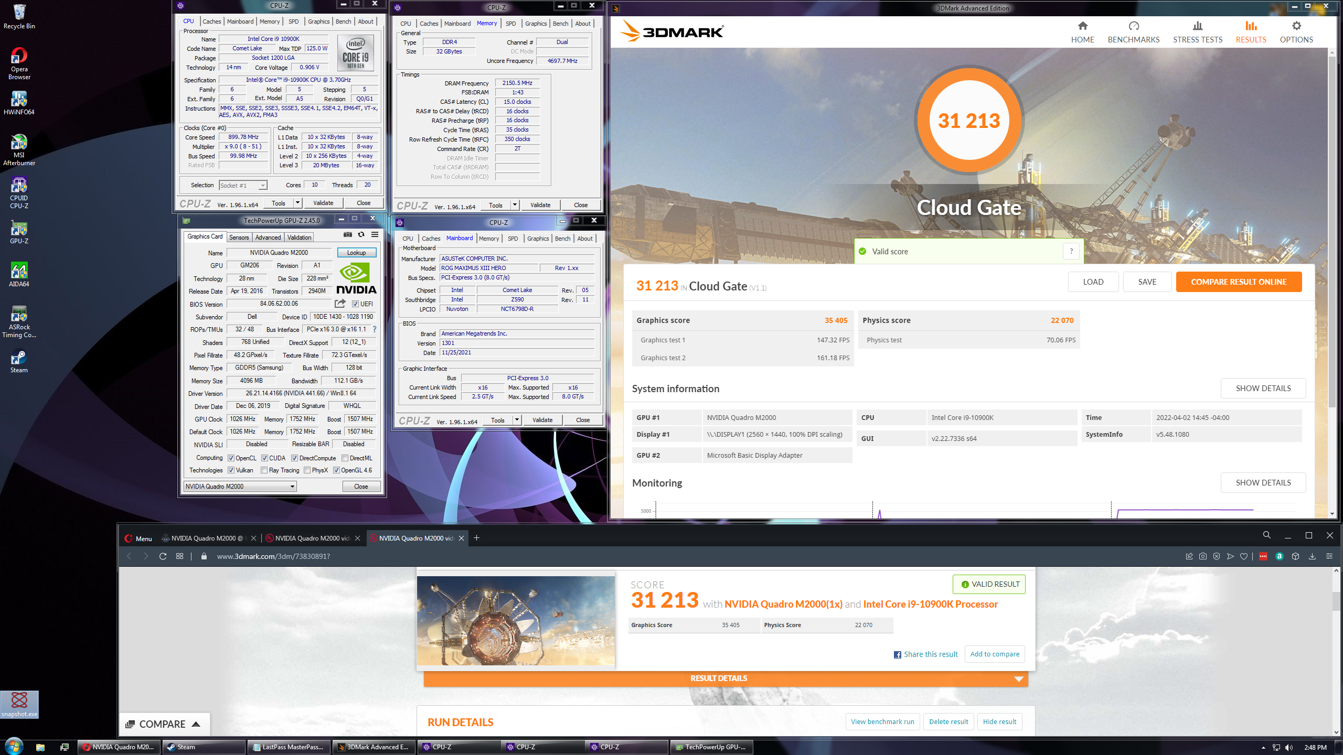Click 3DMark window vertical scrollbar
Viewport: 1343px width, 755px height.
1332,231
